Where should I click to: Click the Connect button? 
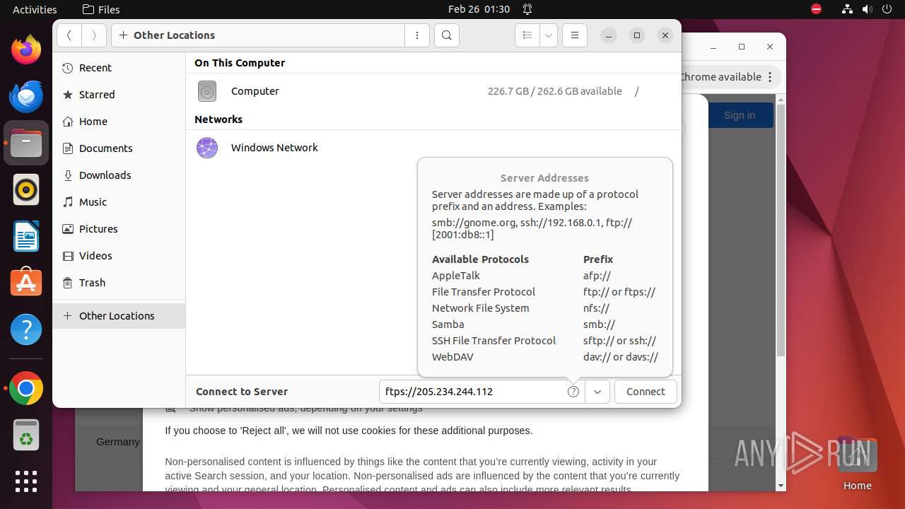[646, 392]
